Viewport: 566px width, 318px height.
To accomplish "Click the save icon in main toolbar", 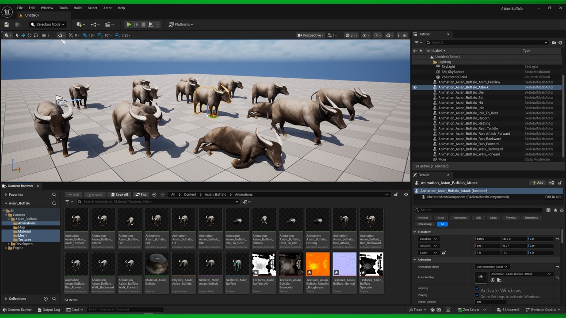I will coord(7,24).
